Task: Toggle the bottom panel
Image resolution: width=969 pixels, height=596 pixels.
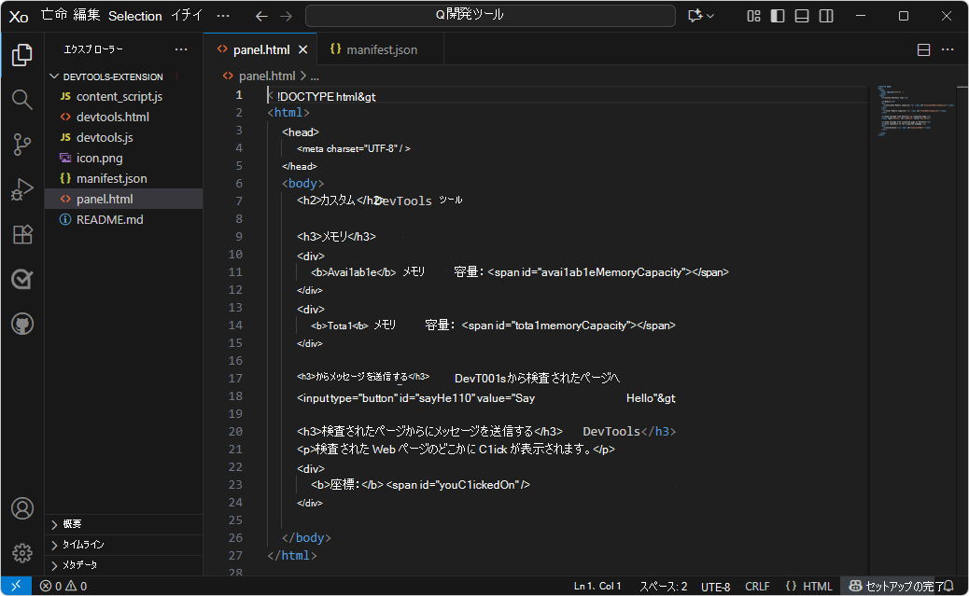Action: point(802,16)
